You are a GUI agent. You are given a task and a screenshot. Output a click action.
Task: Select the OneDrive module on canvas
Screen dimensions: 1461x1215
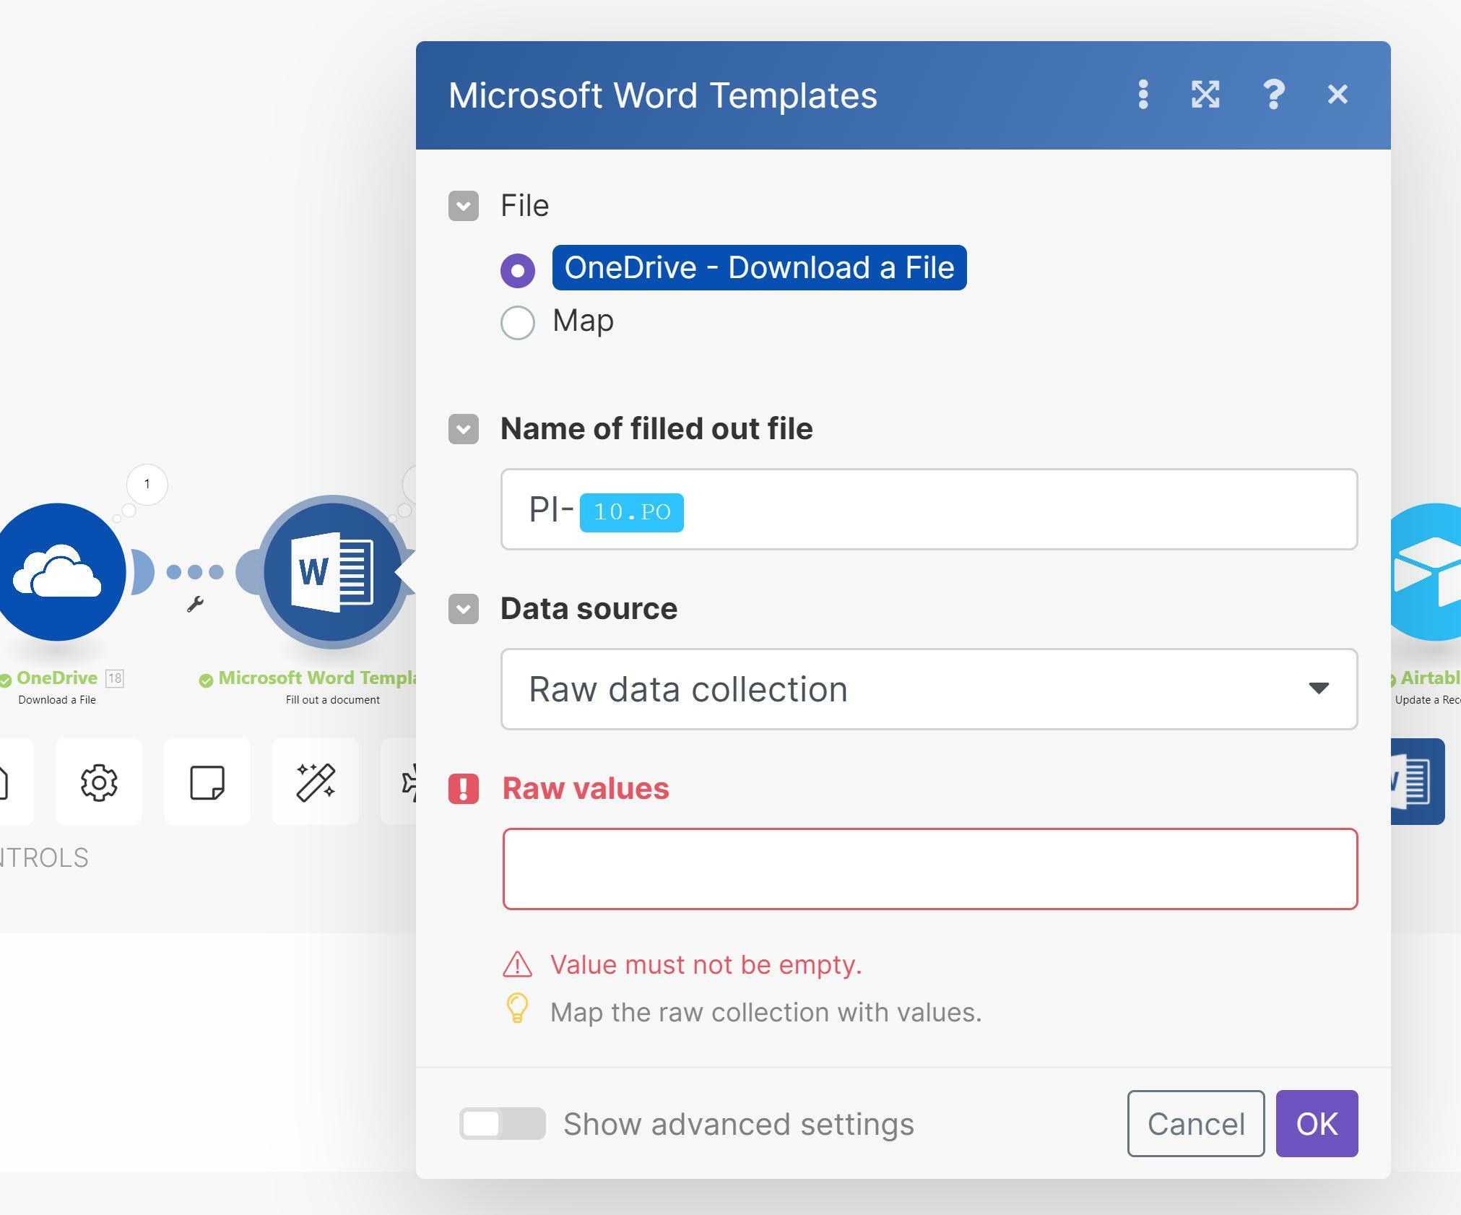(57, 572)
